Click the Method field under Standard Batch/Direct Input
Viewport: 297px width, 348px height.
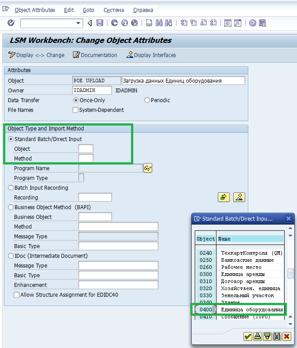pyautogui.click(x=86, y=158)
